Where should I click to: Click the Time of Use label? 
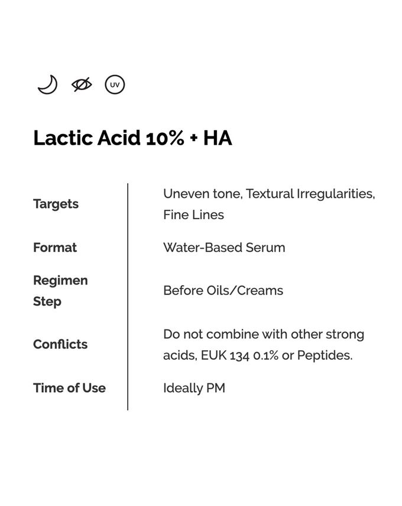tap(70, 388)
